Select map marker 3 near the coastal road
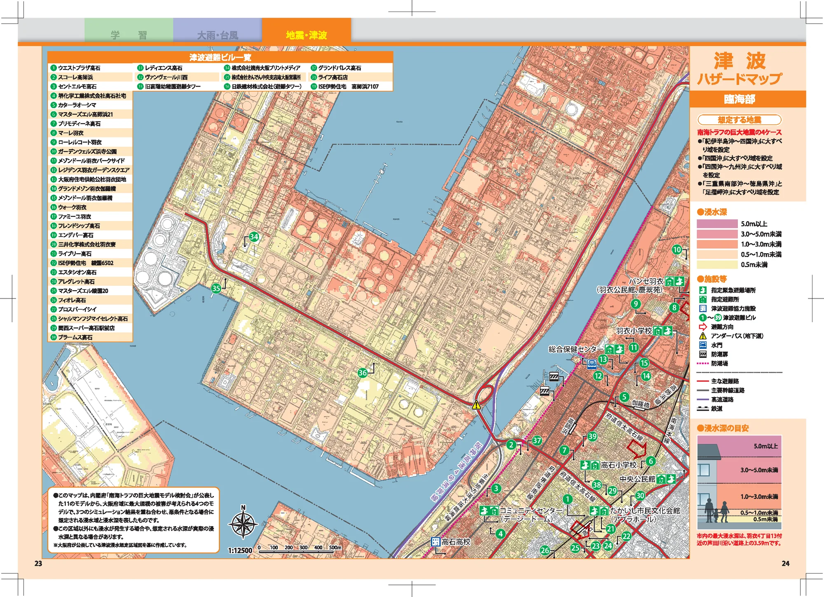This screenshot has height=597, width=824. point(496,489)
